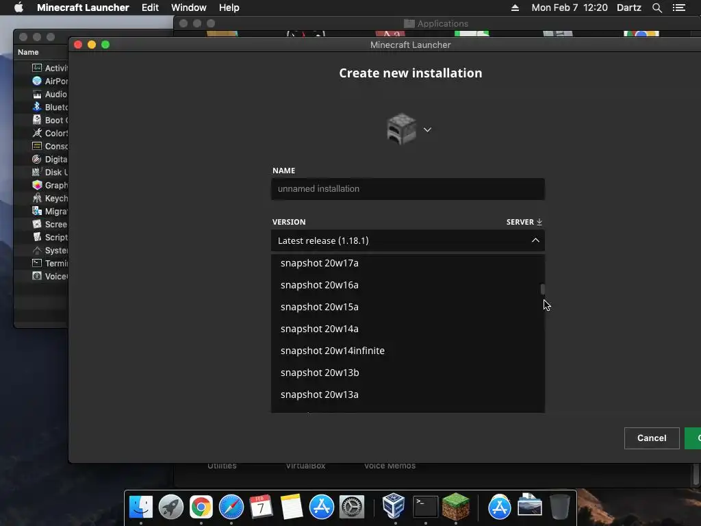Click Voice Memos label in Applications window

[x=390, y=466]
